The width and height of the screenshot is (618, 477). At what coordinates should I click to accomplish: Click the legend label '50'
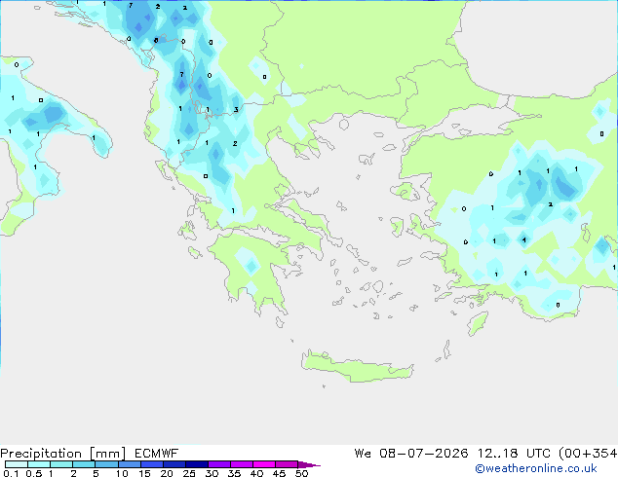[x=301, y=473]
